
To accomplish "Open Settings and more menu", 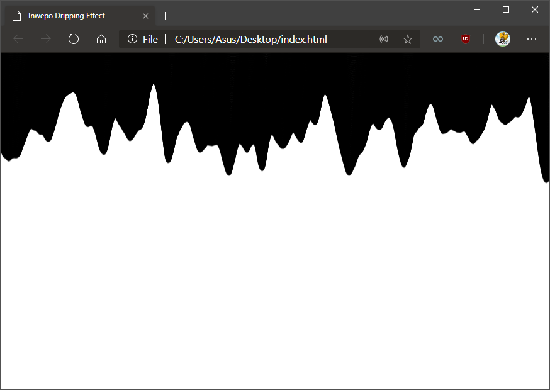I will pyautogui.click(x=531, y=39).
